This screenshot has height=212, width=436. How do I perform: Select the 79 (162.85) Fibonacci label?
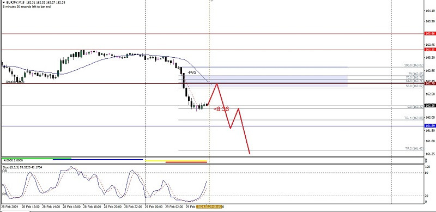(415, 74)
